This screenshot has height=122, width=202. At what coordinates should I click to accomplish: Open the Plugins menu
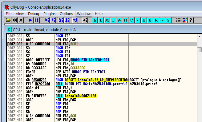(49, 14)
